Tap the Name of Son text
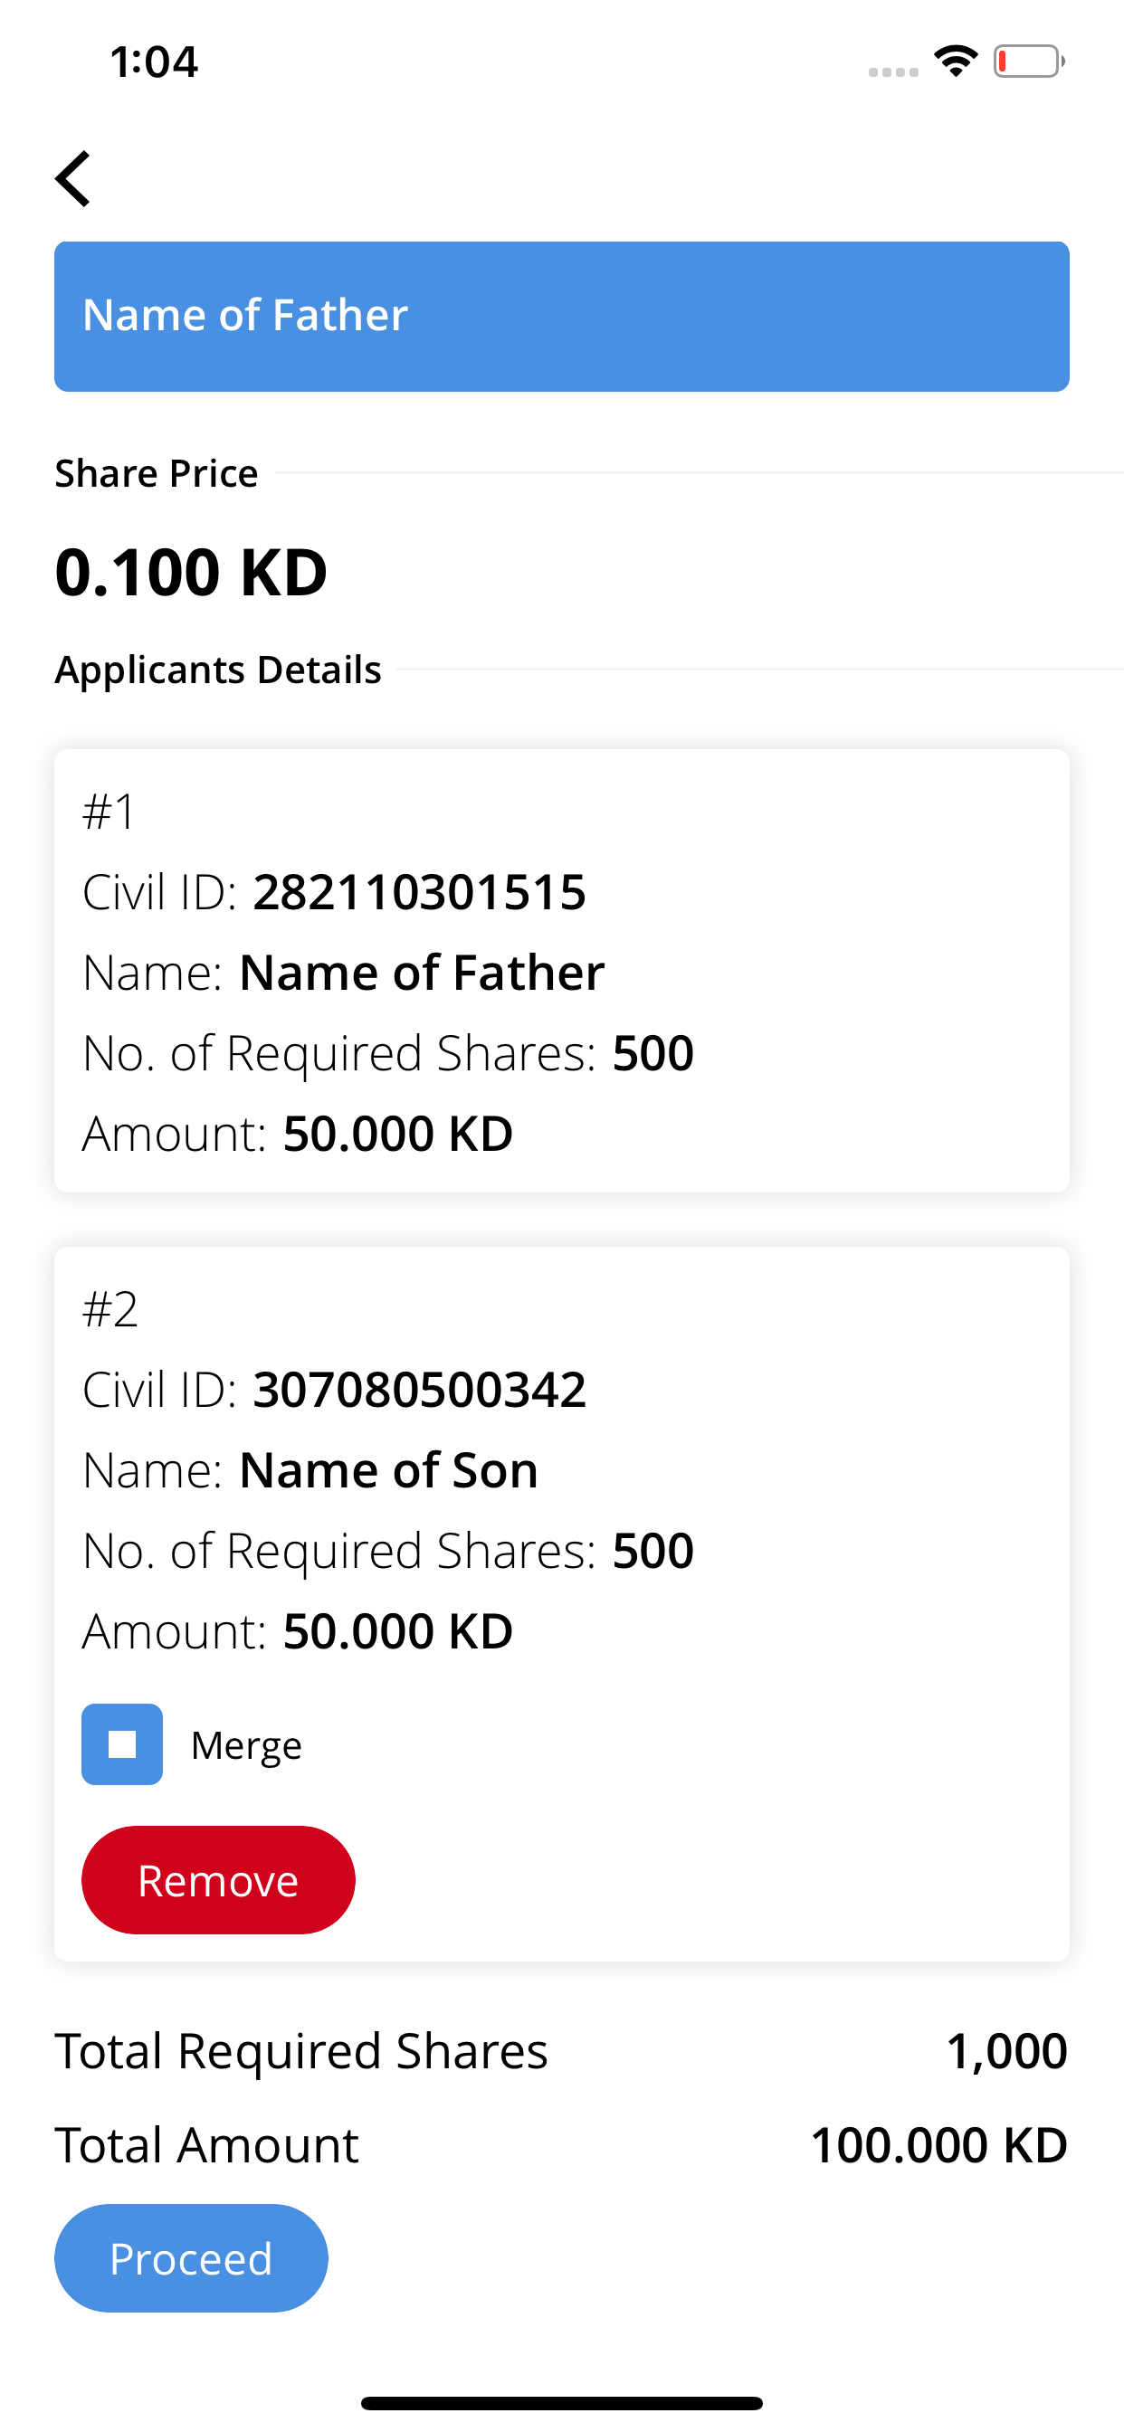This screenshot has height=2432, width=1124. pos(388,1470)
